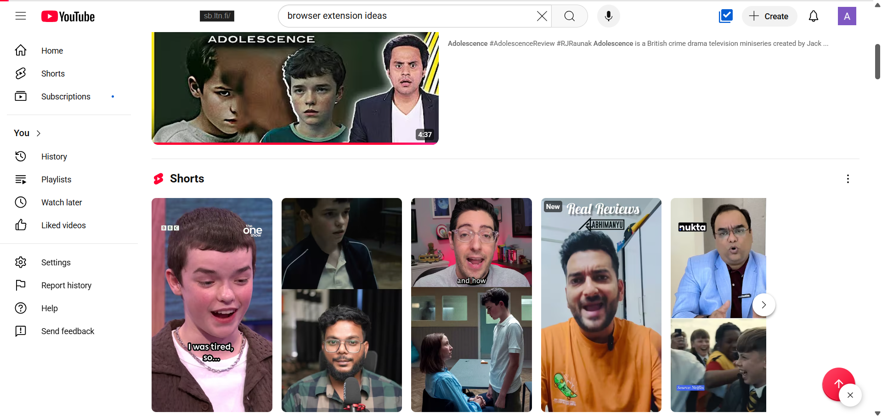Expand the You section chevron
This screenshot has width=882, height=418.
(x=39, y=133)
